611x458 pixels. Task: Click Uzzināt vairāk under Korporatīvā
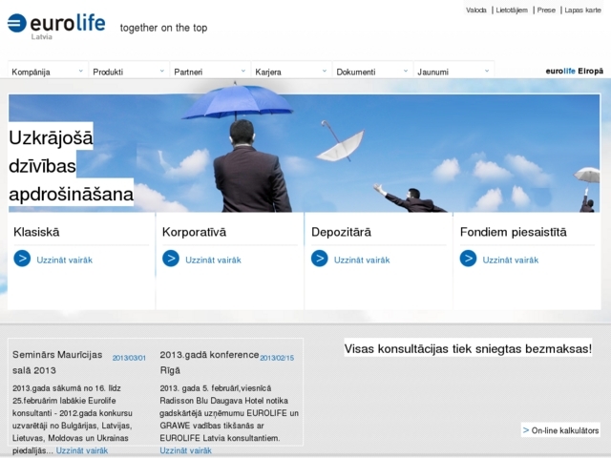tap(213, 260)
